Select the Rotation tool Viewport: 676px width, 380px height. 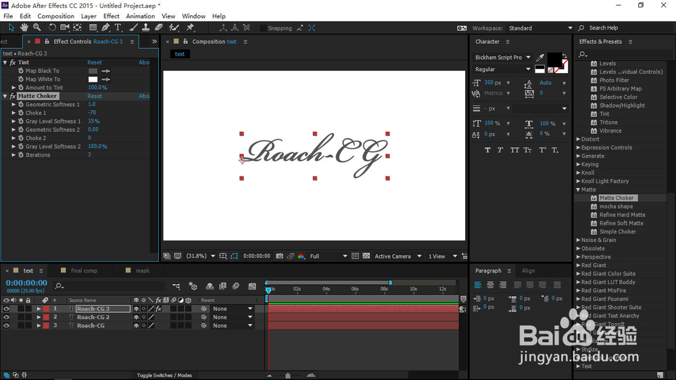pyautogui.click(x=52, y=28)
